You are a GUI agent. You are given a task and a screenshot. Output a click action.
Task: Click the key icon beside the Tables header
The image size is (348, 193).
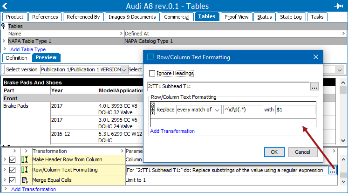[4, 26]
